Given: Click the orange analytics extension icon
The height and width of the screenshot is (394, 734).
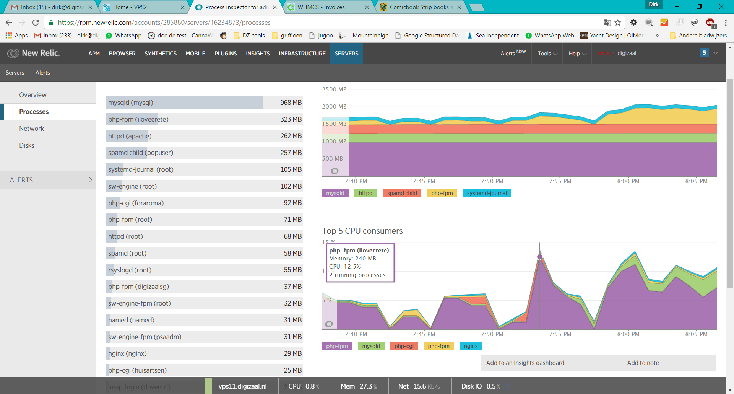Looking at the screenshot, I should pos(664,23).
